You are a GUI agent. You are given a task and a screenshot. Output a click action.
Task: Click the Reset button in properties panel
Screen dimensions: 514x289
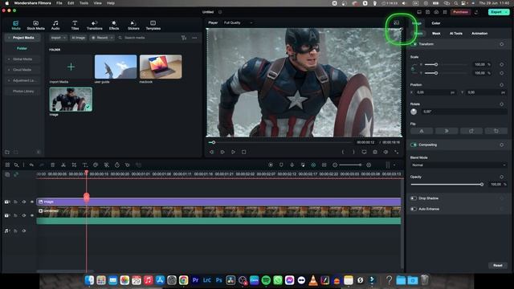(x=498, y=266)
